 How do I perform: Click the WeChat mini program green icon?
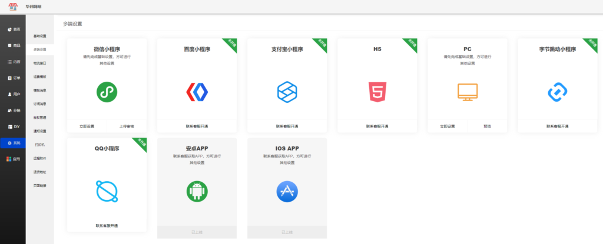(107, 92)
